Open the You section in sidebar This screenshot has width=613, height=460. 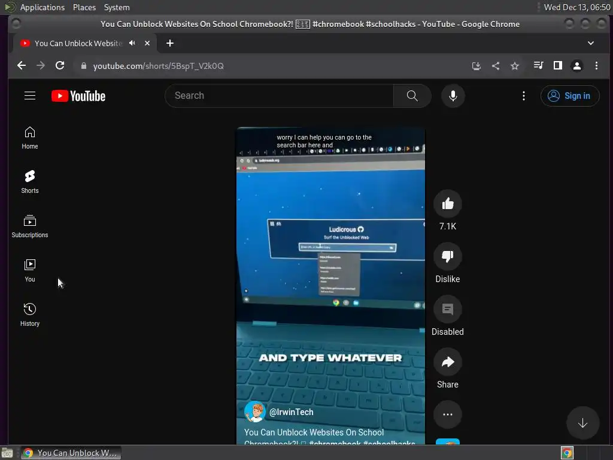[x=30, y=271]
